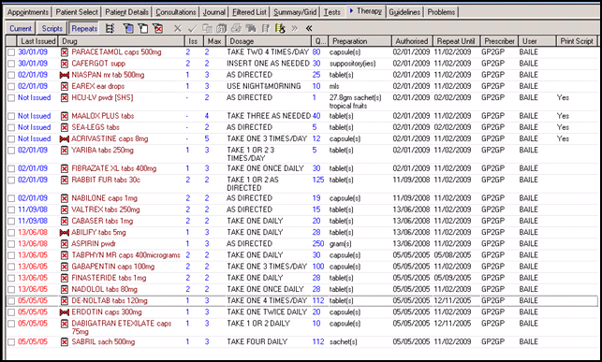Click the empty white filter icon
Screen dimensions: 602x362
(143, 28)
